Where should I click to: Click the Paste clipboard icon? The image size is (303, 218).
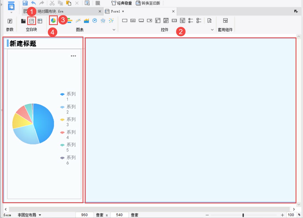69,3
